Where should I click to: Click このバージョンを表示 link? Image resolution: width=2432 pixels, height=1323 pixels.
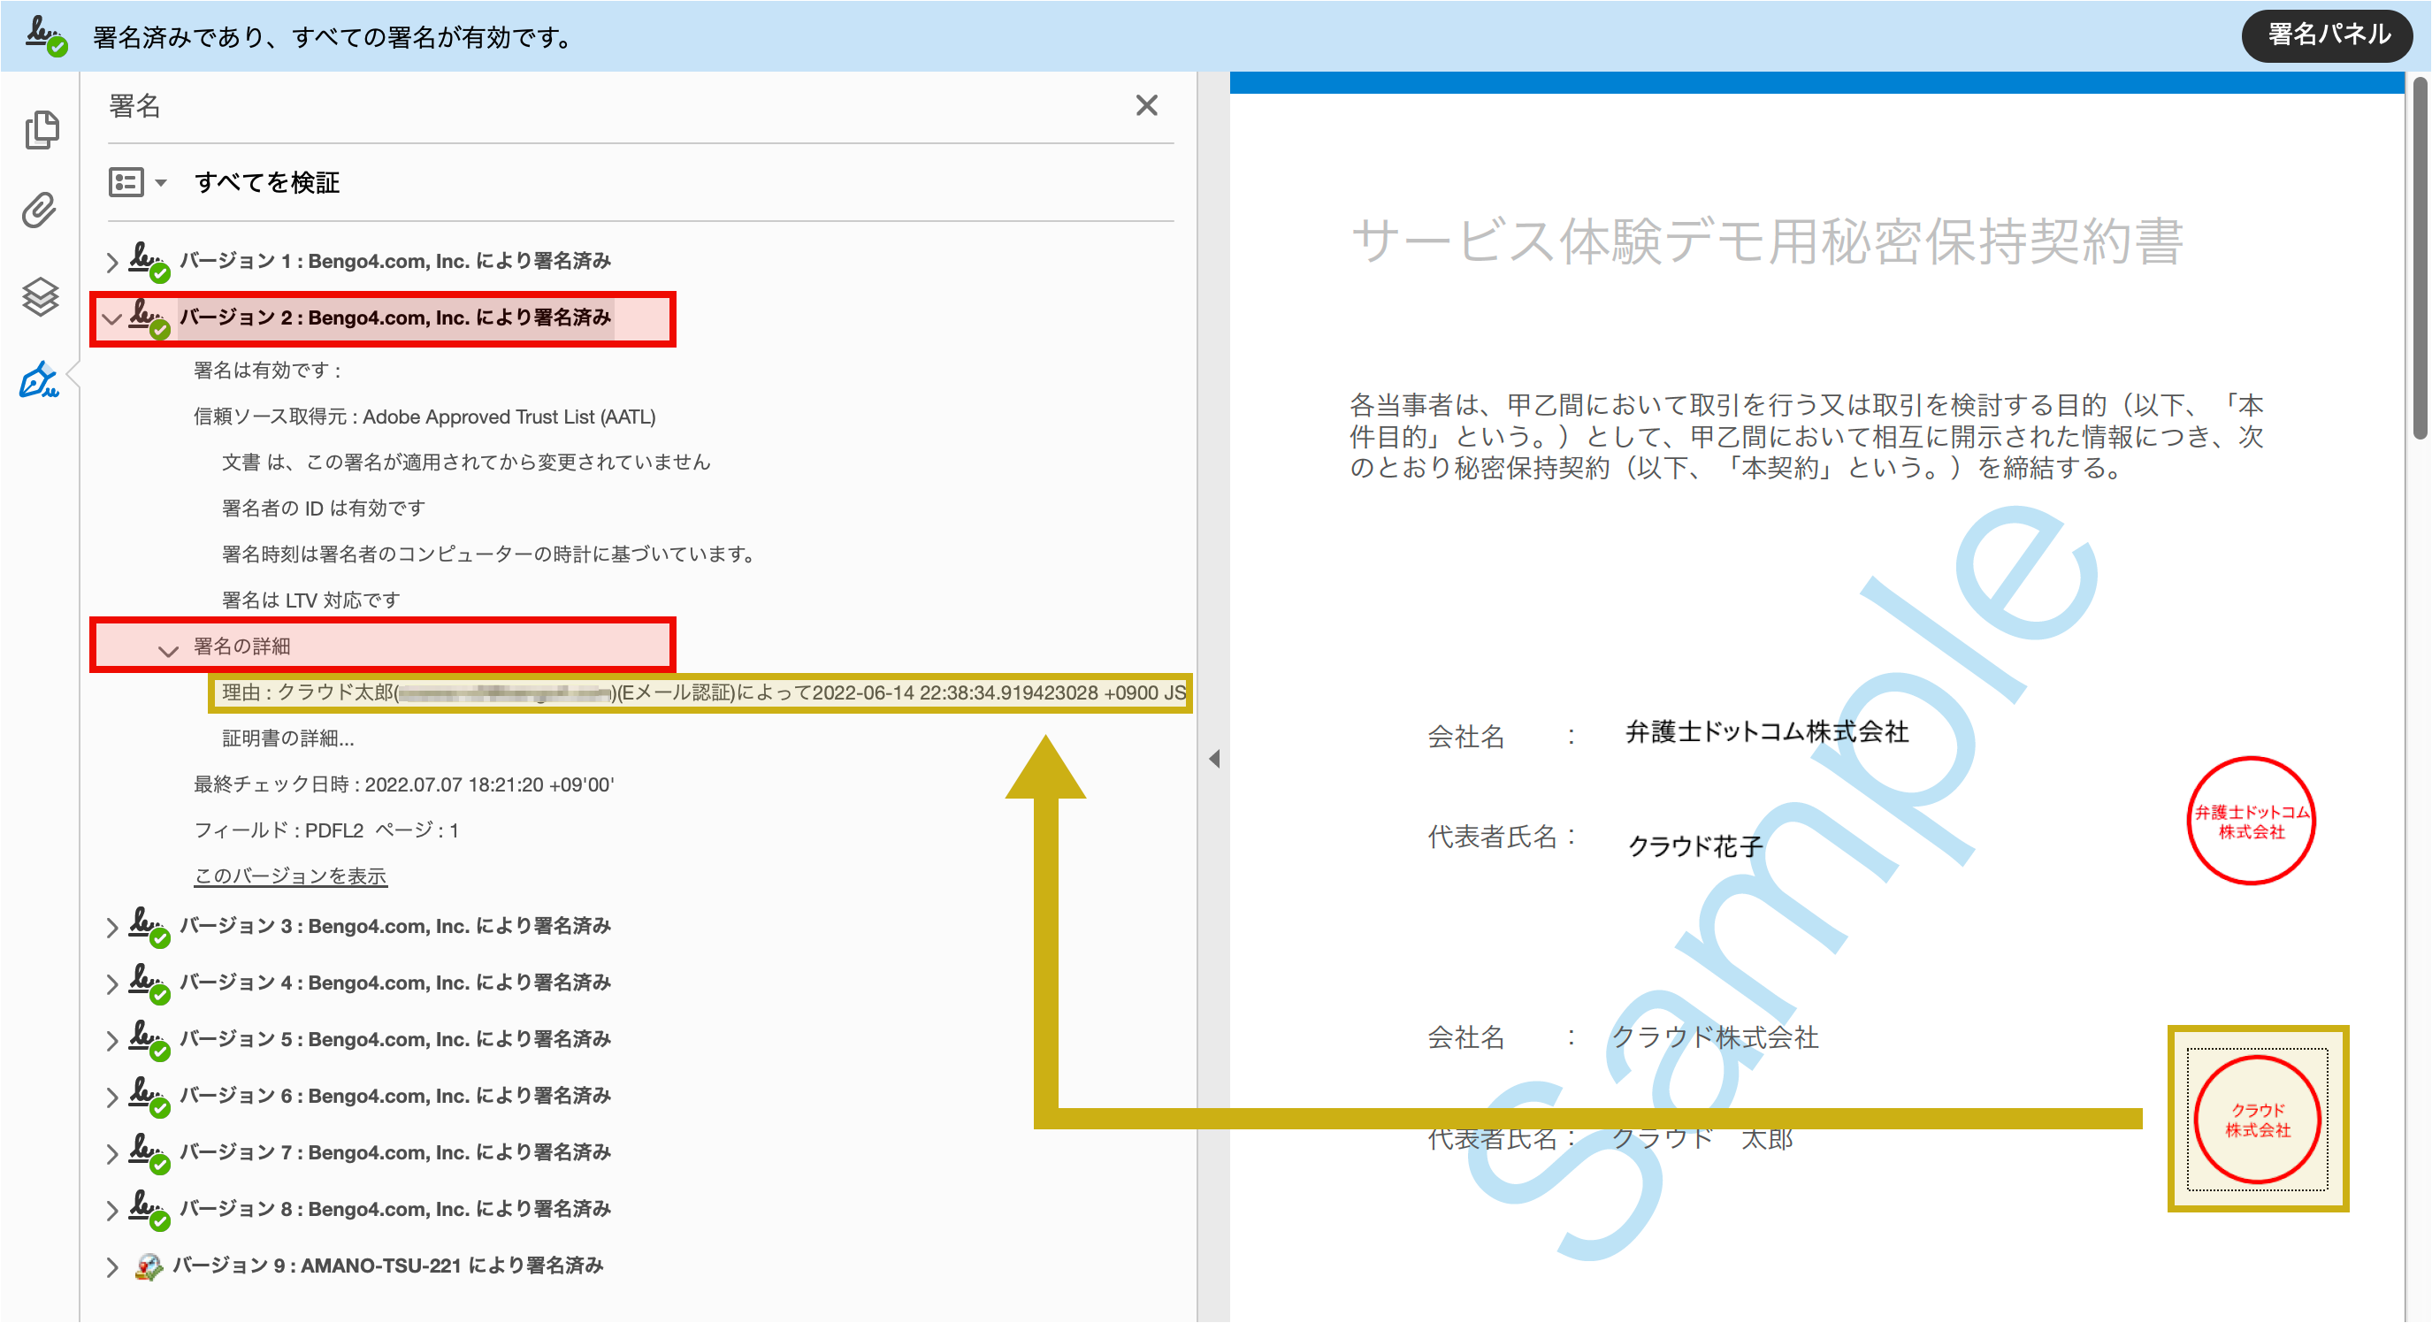pyautogui.click(x=291, y=876)
